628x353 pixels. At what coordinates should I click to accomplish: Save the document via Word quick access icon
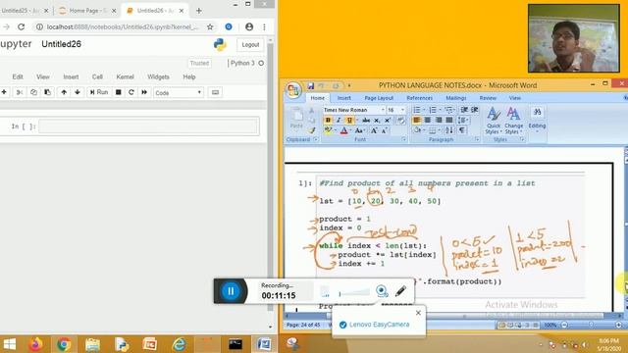311,85
